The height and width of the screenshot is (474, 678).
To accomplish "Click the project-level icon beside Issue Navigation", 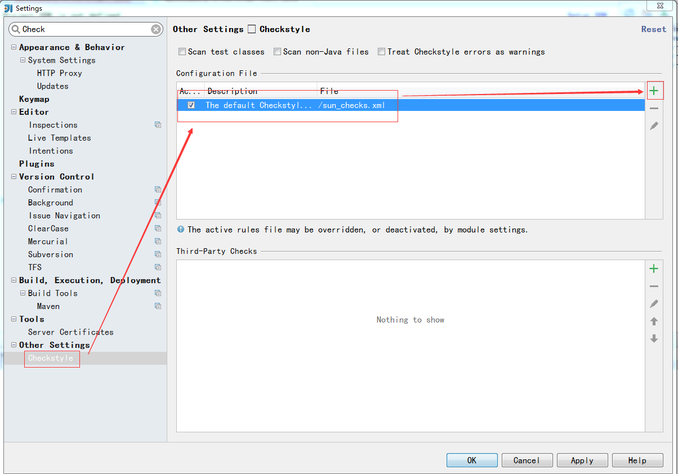I will tap(158, 216).
